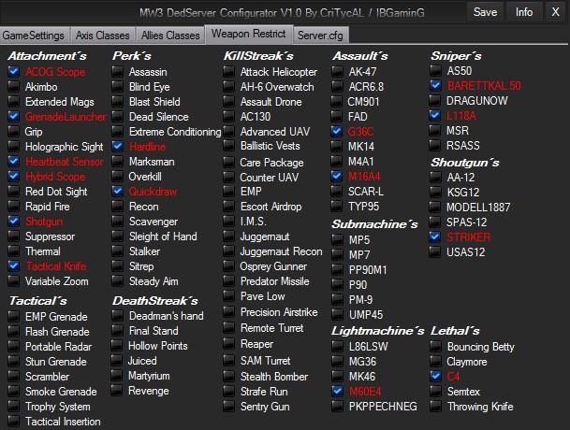570x430 pixels.
Task: Check the Assassin perk box
Action: click(117, 72)
